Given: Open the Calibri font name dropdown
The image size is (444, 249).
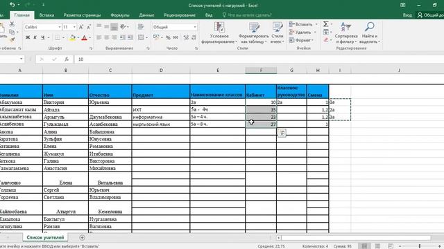Looking at the screenshot, I should click(60, 27).
